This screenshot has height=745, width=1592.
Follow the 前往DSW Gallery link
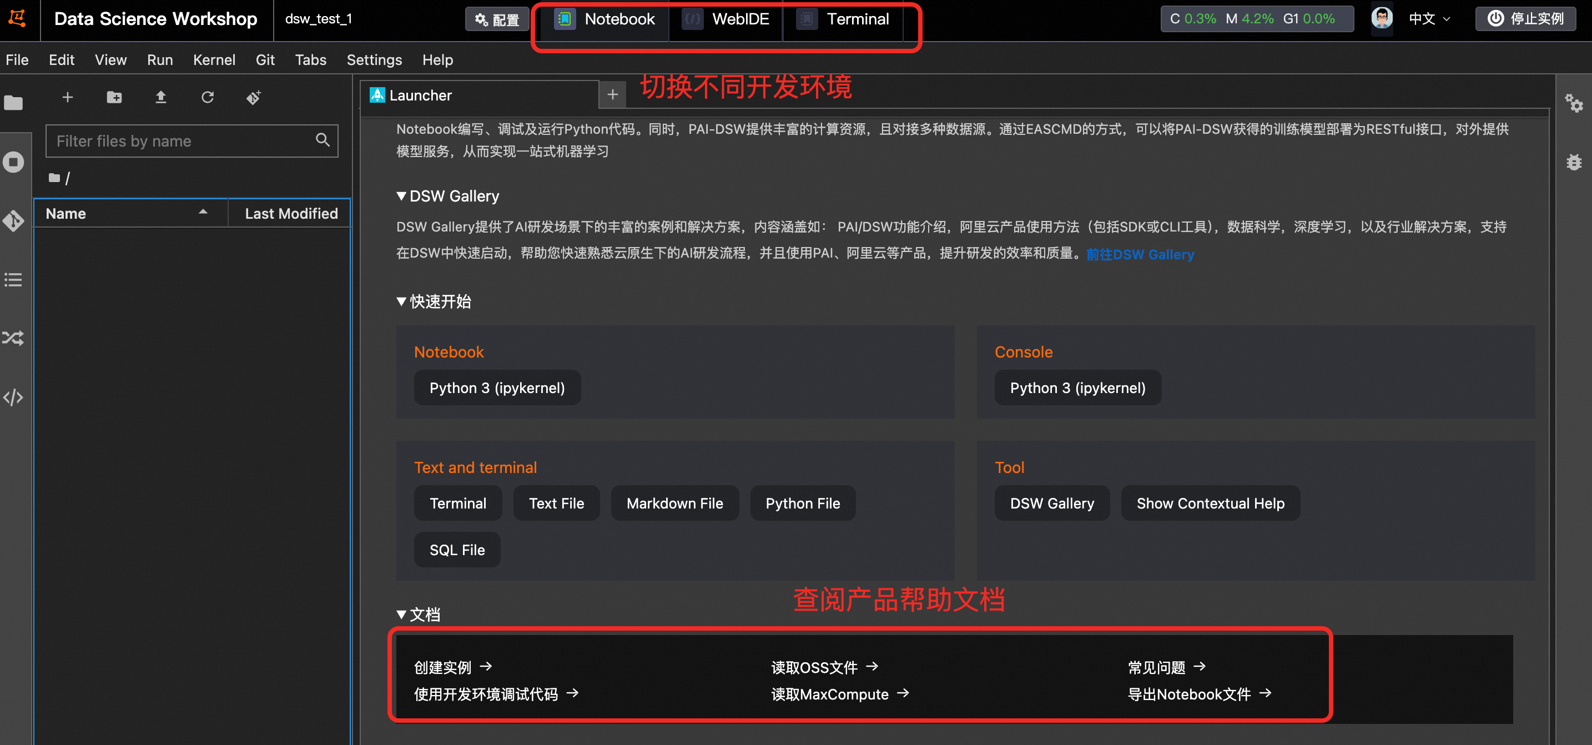[1140, 254]
